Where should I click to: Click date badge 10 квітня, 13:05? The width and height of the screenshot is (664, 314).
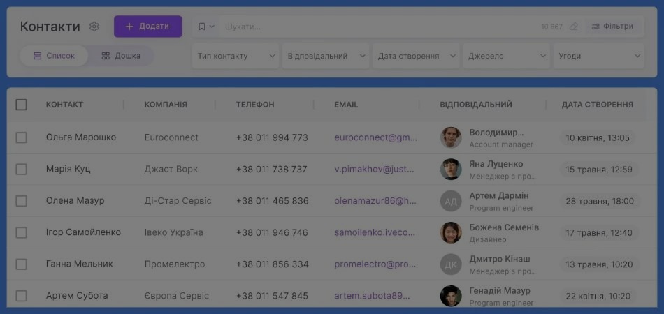click(598, 137)
